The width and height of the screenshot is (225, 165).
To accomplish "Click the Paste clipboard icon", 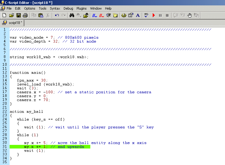I will point(41,15).
